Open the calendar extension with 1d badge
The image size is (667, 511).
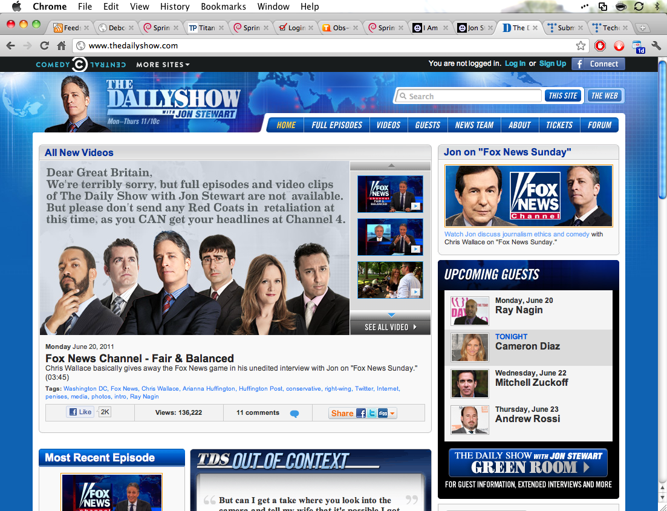click(638, 47)
